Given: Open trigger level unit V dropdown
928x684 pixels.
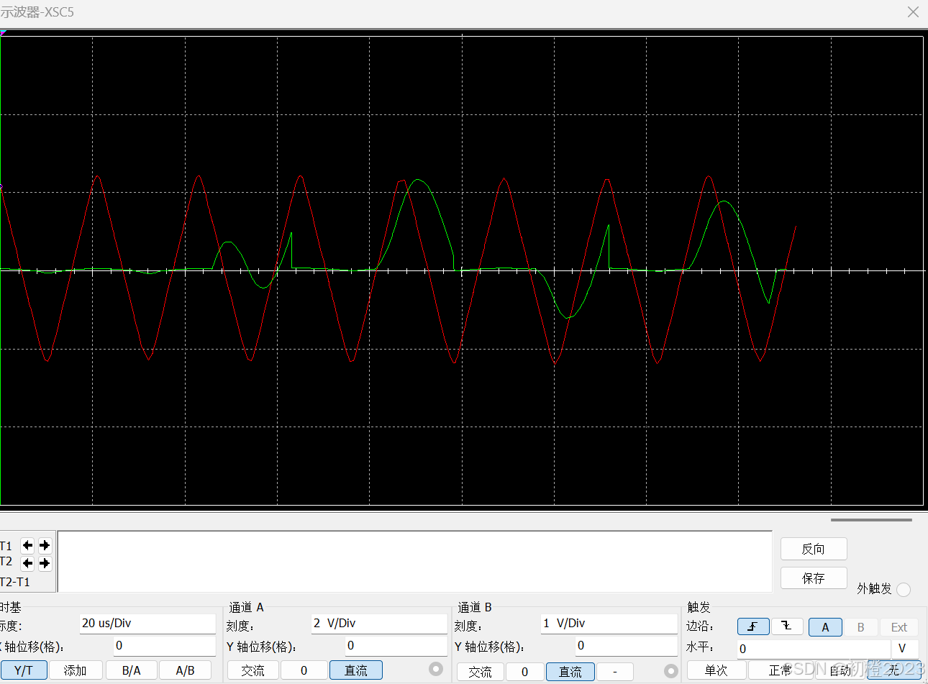Looking at the screenshot, I should 905,649.
